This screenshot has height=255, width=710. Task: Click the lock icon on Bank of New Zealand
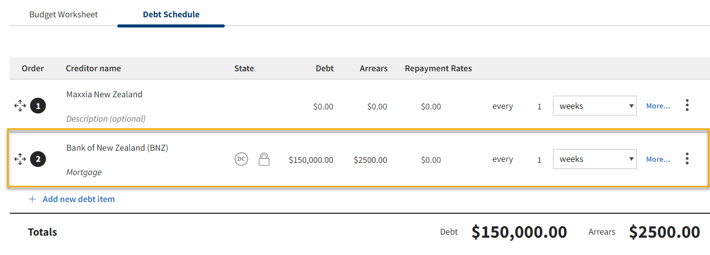264,159
